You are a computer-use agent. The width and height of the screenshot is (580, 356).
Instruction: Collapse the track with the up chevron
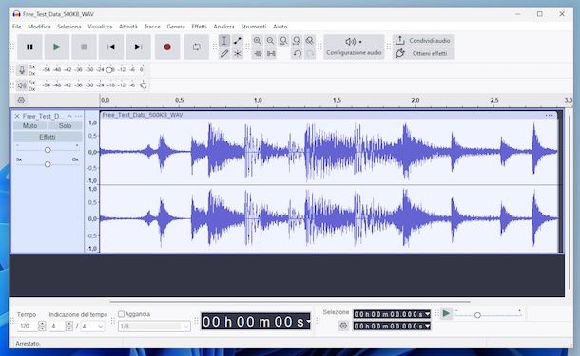pyautogui.click(x=69, y=116)
